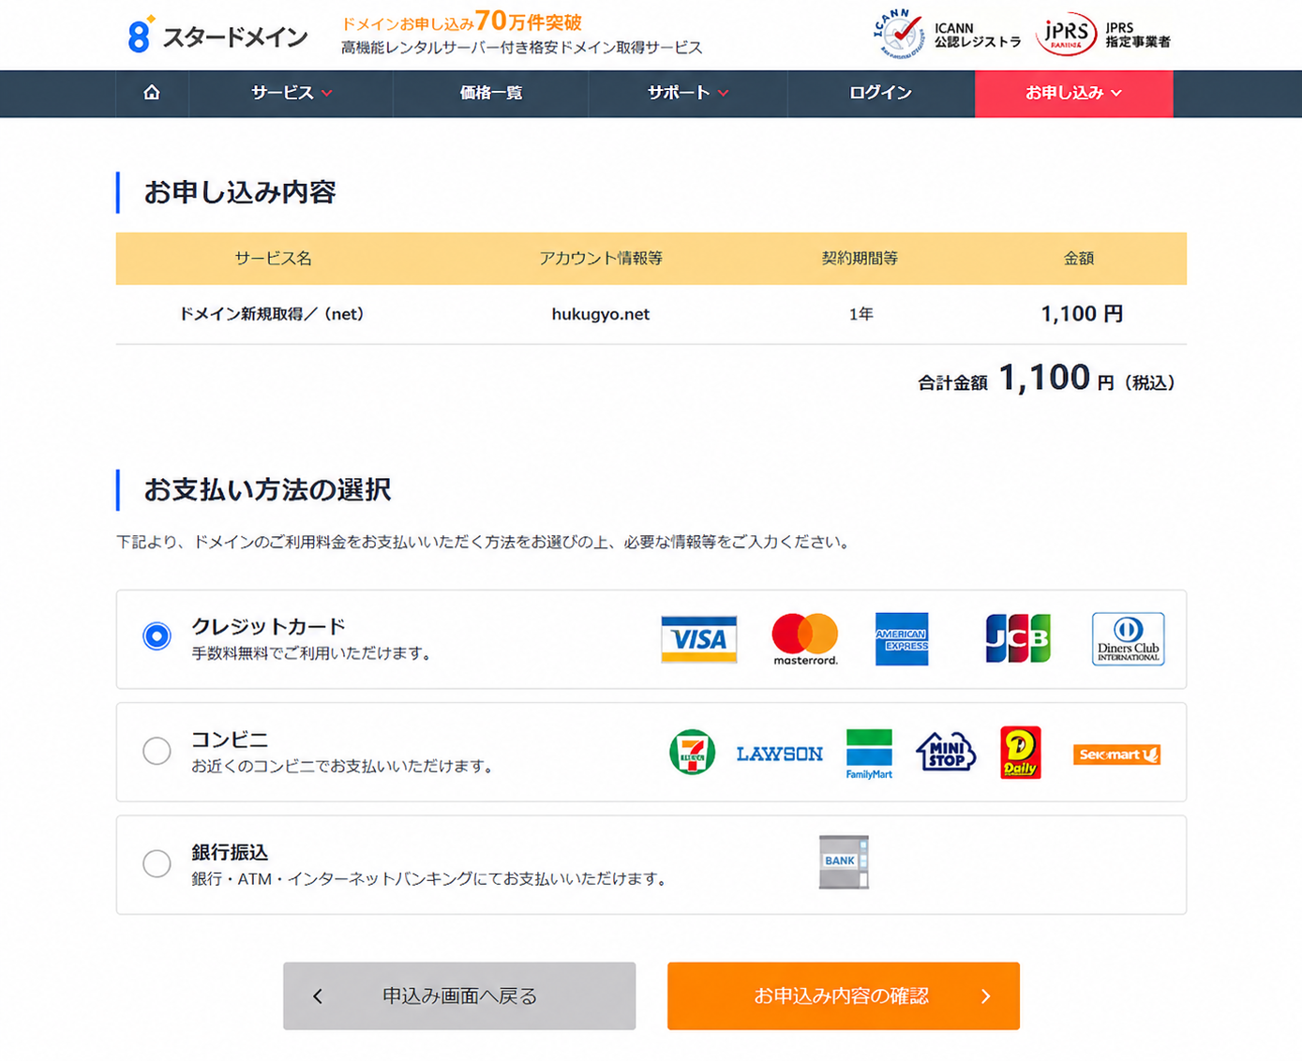Click the Mastercard logo
This screenshot has width=1302, height=1061.
(805, 639)
